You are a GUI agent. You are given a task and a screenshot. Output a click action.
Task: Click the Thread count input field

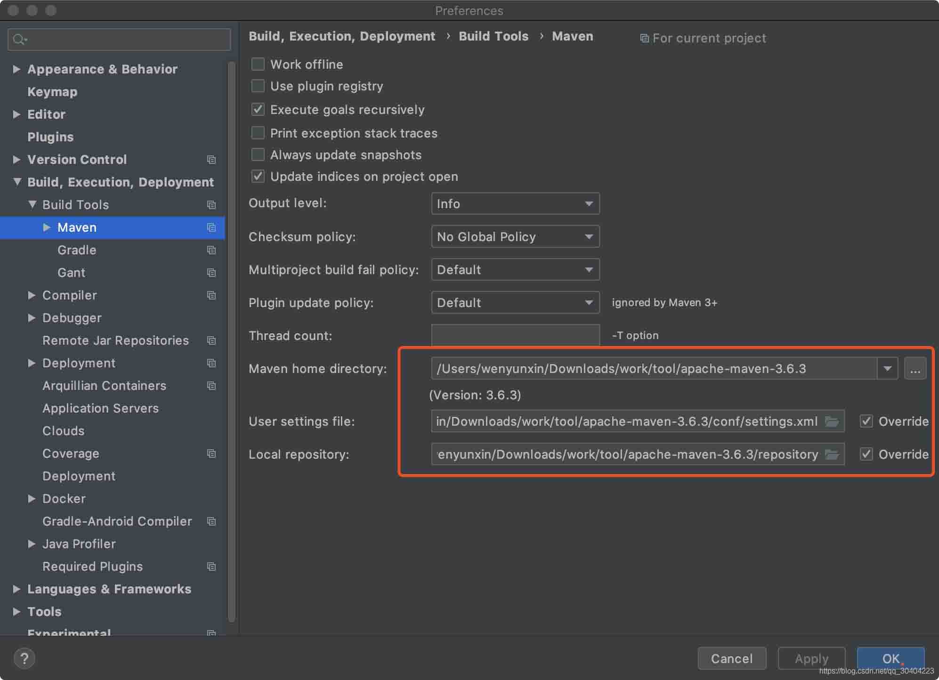click(515, 335)
